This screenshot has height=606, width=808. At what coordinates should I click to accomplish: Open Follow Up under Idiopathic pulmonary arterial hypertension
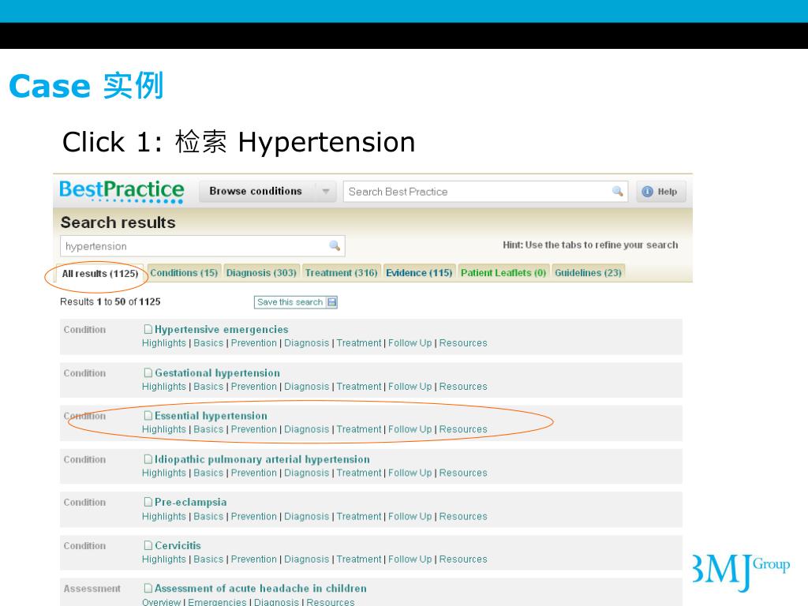coord(410,473)
